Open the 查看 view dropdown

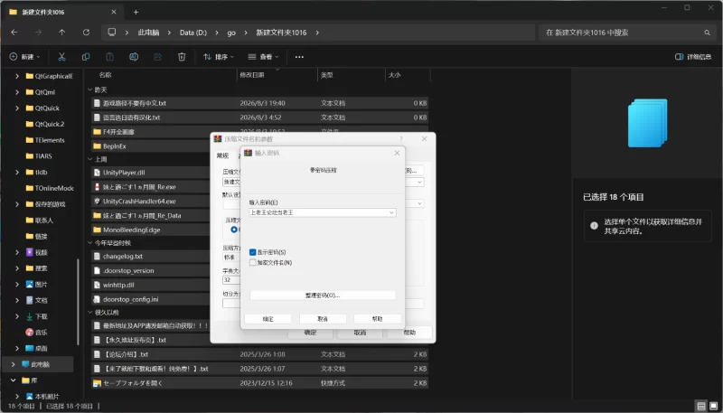[x=263, y=57]
